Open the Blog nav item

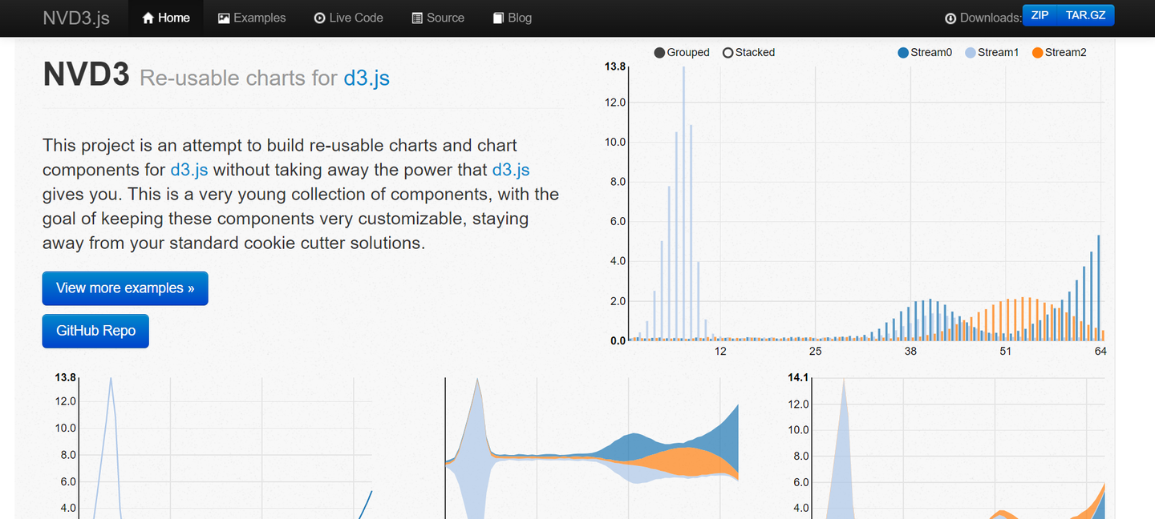[512, 18]
